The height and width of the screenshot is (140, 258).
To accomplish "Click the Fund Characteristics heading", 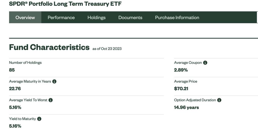I will (49, 47).
